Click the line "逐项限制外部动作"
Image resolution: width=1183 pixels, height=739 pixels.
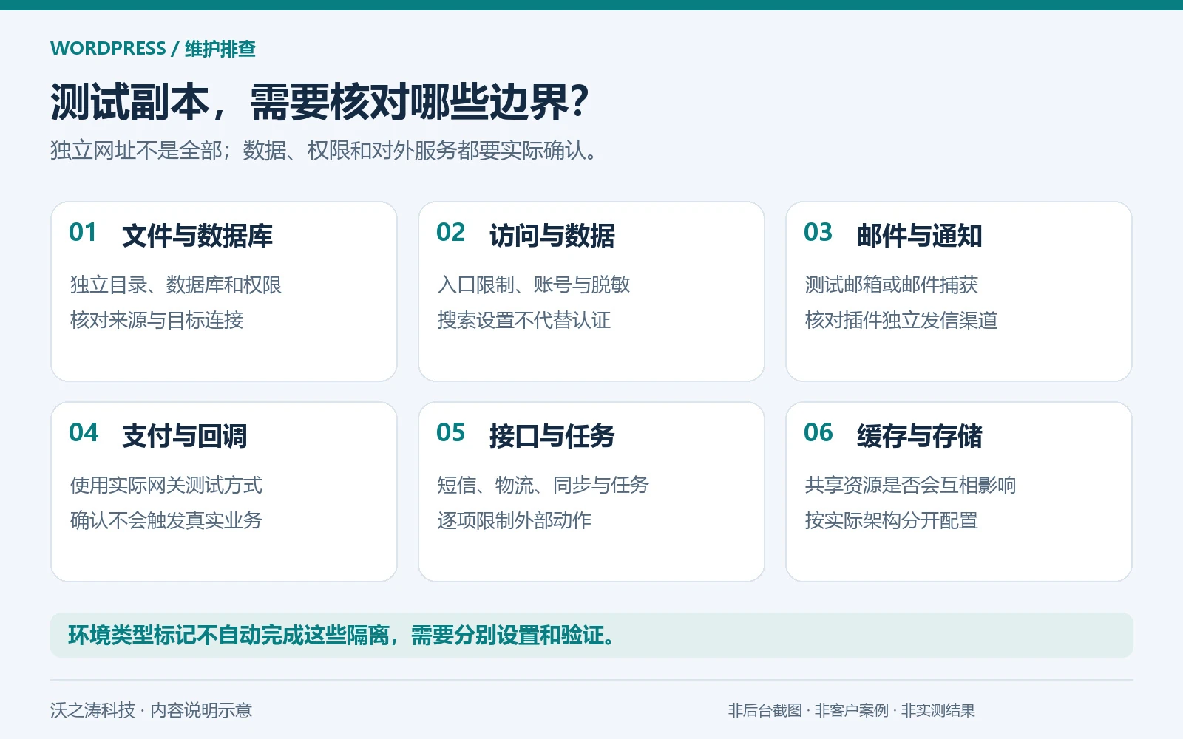pyautogui.click(x=515, y=520)
